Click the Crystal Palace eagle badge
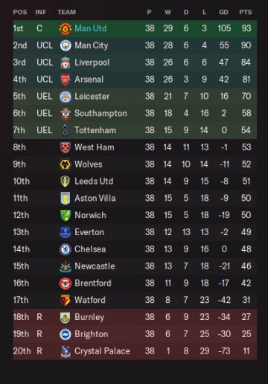The width and height of the screenshot is (268, 384). coord(66,351)
